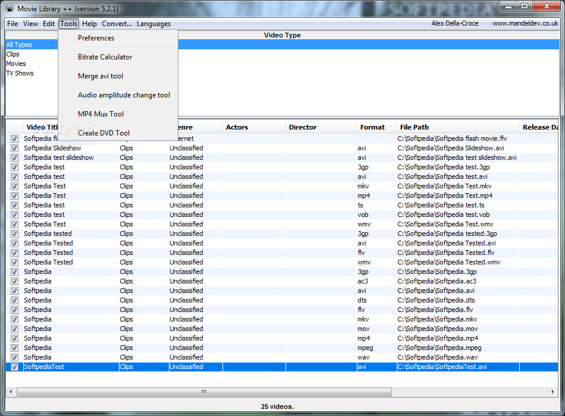Open the View menu
Screen dimensions: 565x416
(x=30, y=24)
